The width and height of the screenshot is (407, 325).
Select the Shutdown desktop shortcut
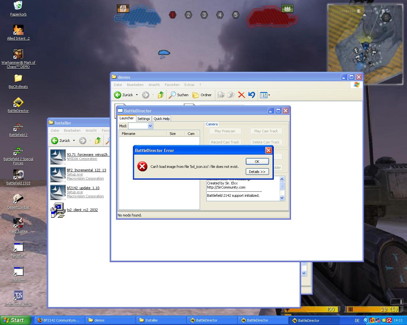point(18,274)
